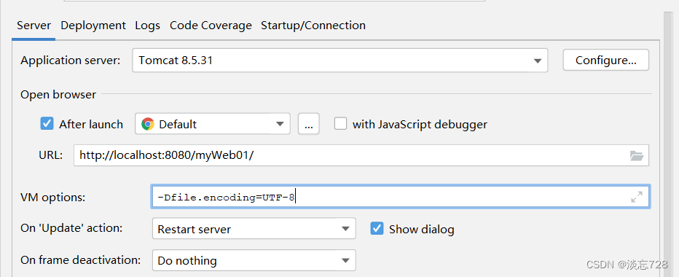Click into the URL input field

pos(361,155)
